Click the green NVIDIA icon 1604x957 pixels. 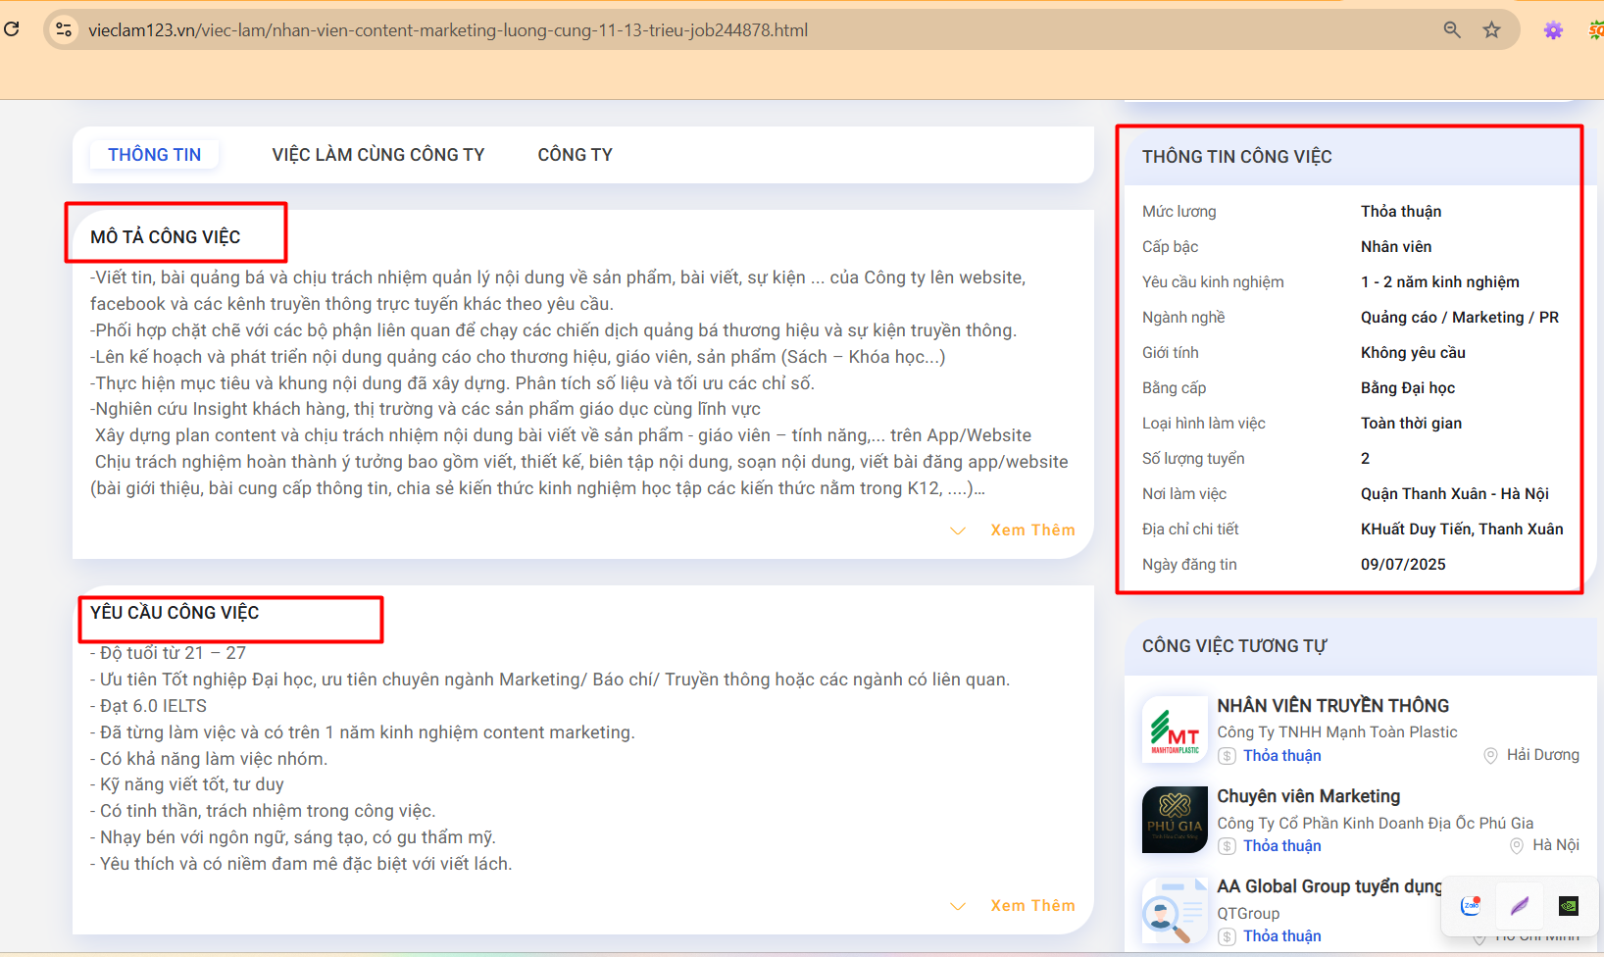coord(1569,905)
